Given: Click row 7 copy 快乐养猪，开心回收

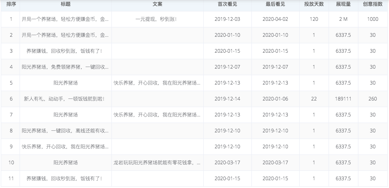Looking at the screenshot, I should pos(157,114).
